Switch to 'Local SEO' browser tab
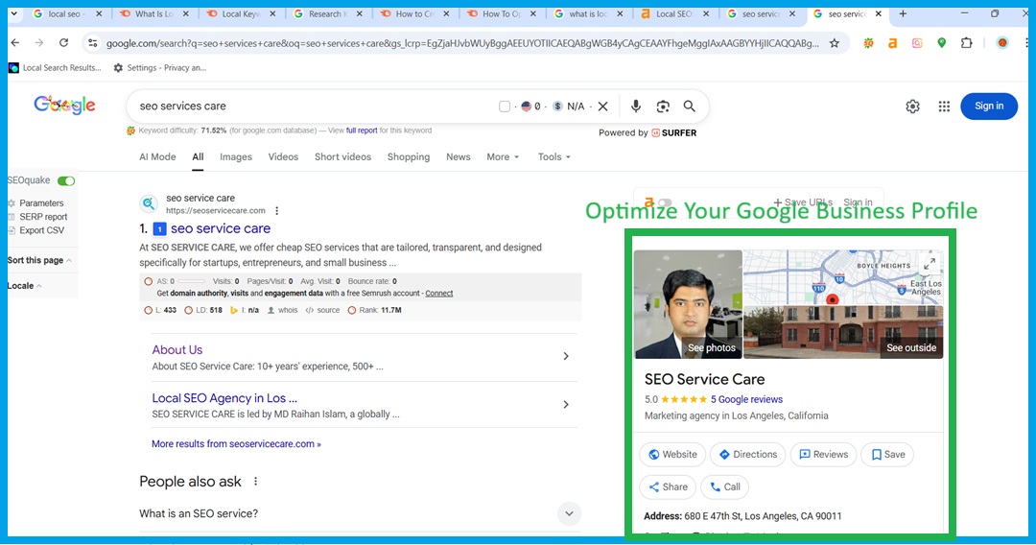This screenshot has height=545, width=1036. tap(674, 13)
